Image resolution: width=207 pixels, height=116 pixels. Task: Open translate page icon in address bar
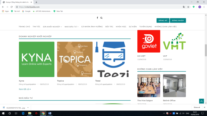(184, 7)
